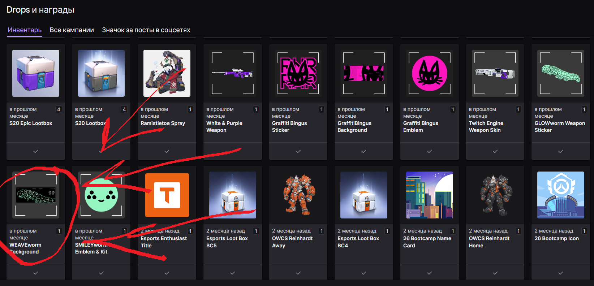Expand chevron under Twitch Engine Weapon Skin
The height and width of the screenshot is (286, 594).
tap(495, 151)
